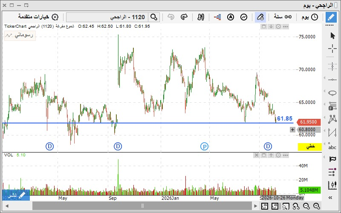Click the zoom to selection box icon

tap(286, 206)
